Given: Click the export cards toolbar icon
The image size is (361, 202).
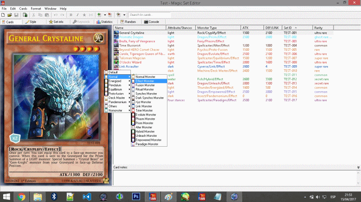Looking at the screenshot, I should coord(25,15).
